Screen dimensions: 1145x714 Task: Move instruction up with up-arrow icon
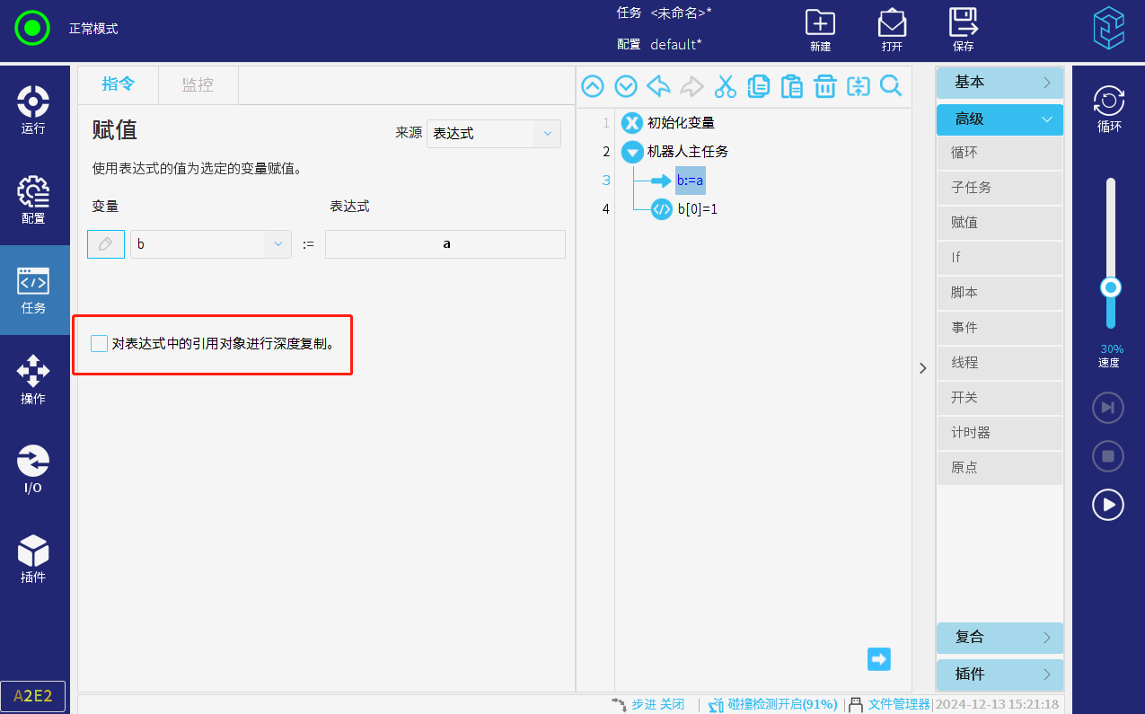click(x=593, y=86)
